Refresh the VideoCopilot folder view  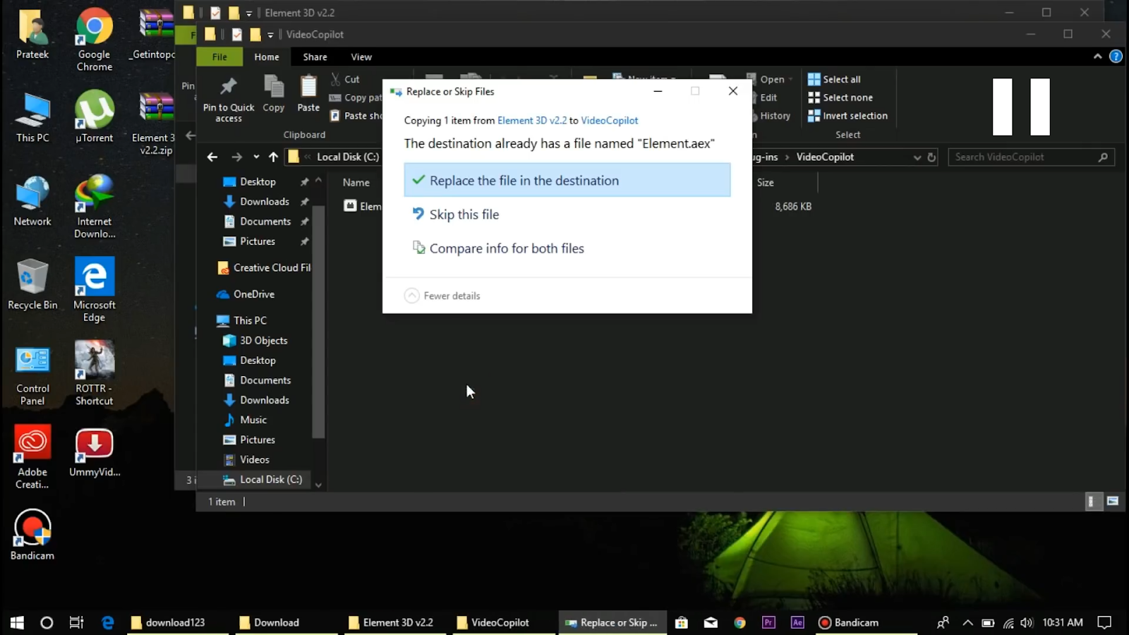point(931,157)
